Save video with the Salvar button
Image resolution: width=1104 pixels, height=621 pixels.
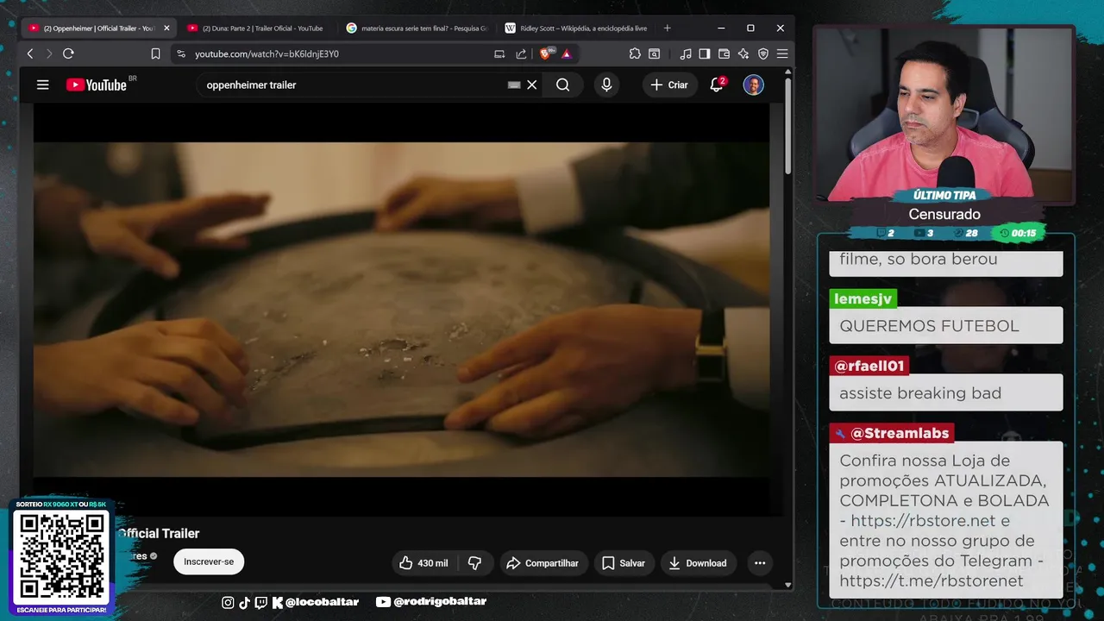(623, 563)
